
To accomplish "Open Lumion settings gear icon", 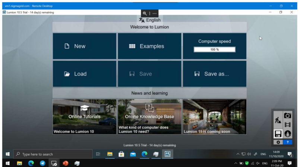I will pyautogui.click(x=278, y=142).
